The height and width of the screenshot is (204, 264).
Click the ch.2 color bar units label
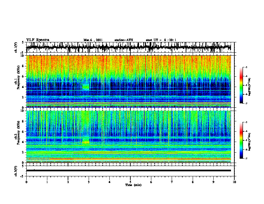pyautogui.click(x=249, y=142)
